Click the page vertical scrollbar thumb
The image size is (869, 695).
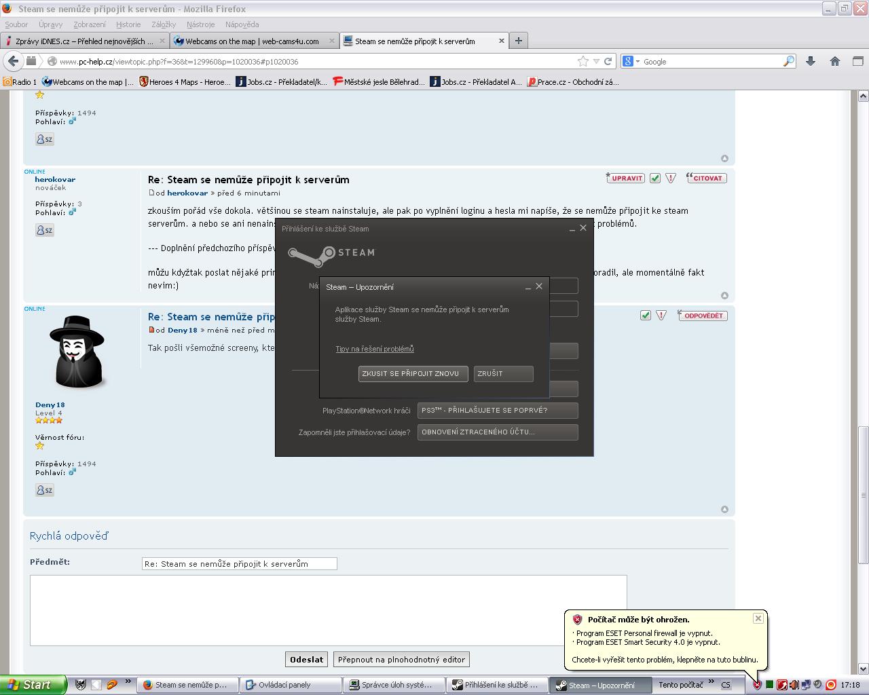[x=864, y=495]
